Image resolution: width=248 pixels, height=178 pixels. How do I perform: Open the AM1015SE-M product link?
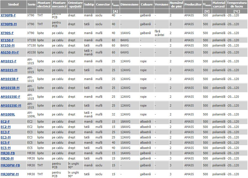11,105
